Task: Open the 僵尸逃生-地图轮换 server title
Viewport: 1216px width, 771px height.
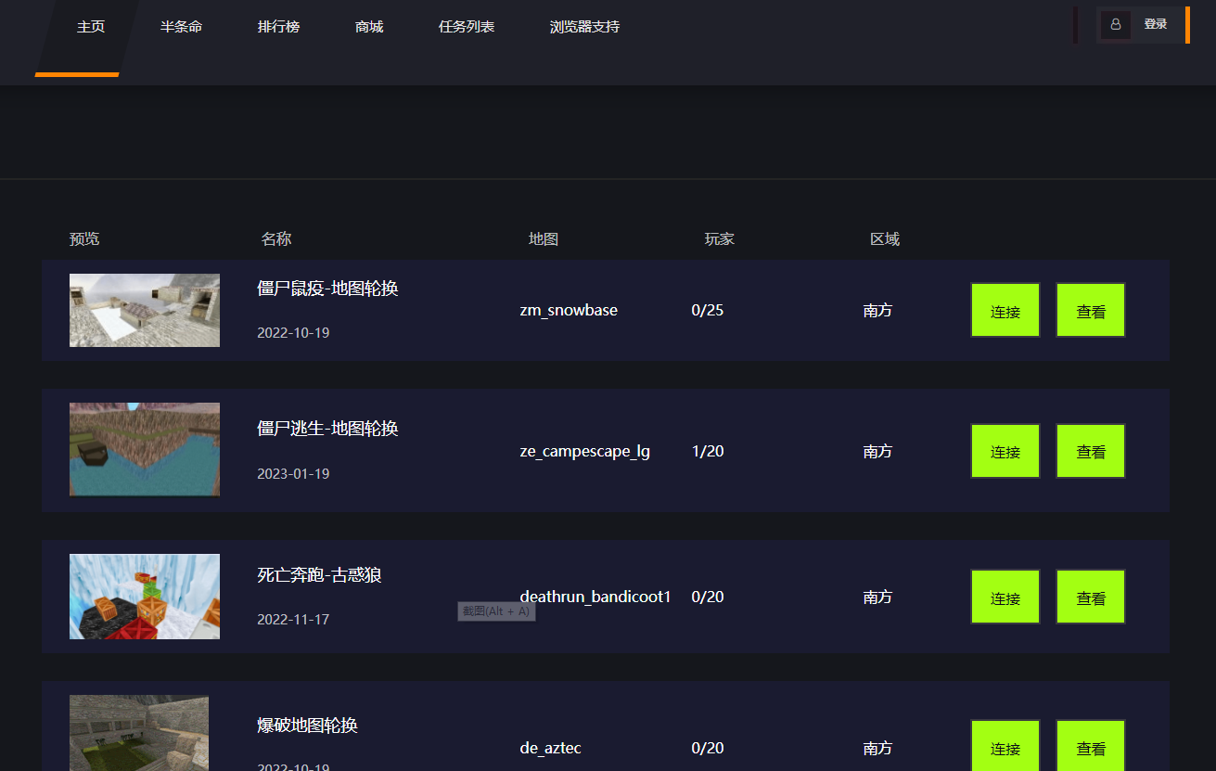Action: tap(327, 429)
